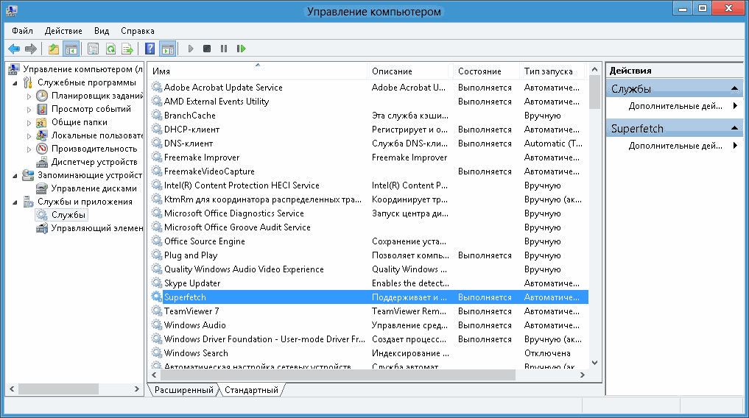749x418 pixels.
Task: Switch to the Расширенный tab
Action: [184, 390]
